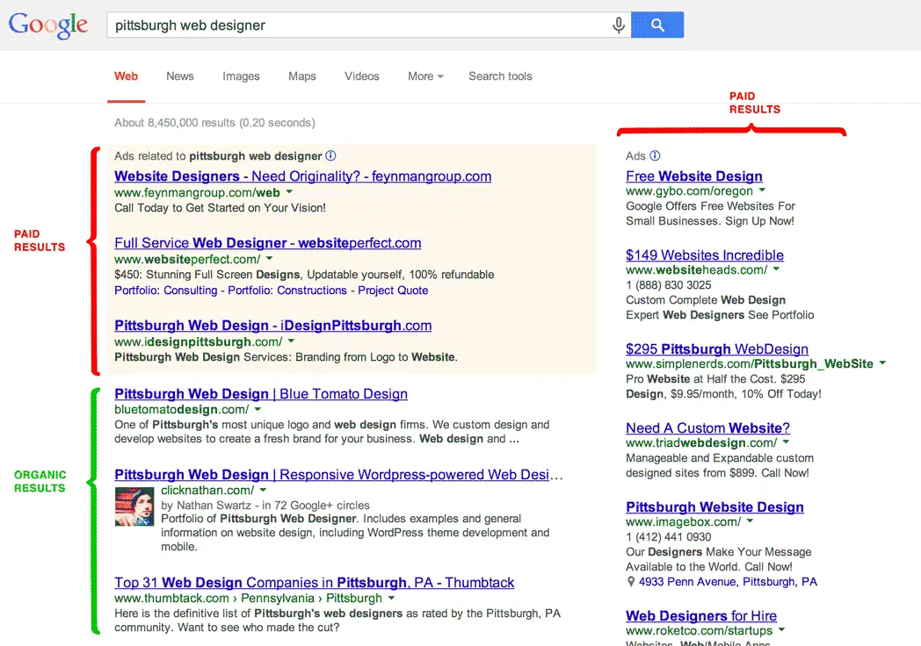The image size is (921, 646).
Task: Click '4933 Penn Avenue, Pittsburgh, PA' address link
Action: [728, 581]
